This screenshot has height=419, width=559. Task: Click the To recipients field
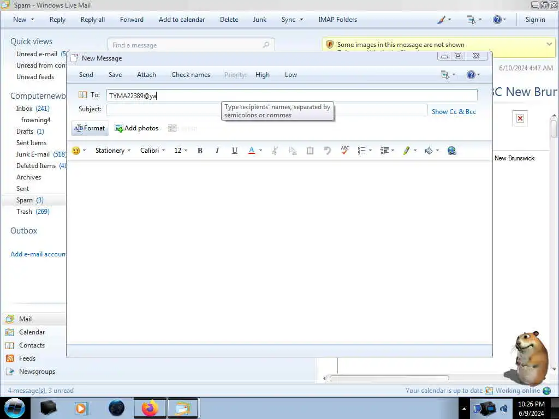(292, 95)
